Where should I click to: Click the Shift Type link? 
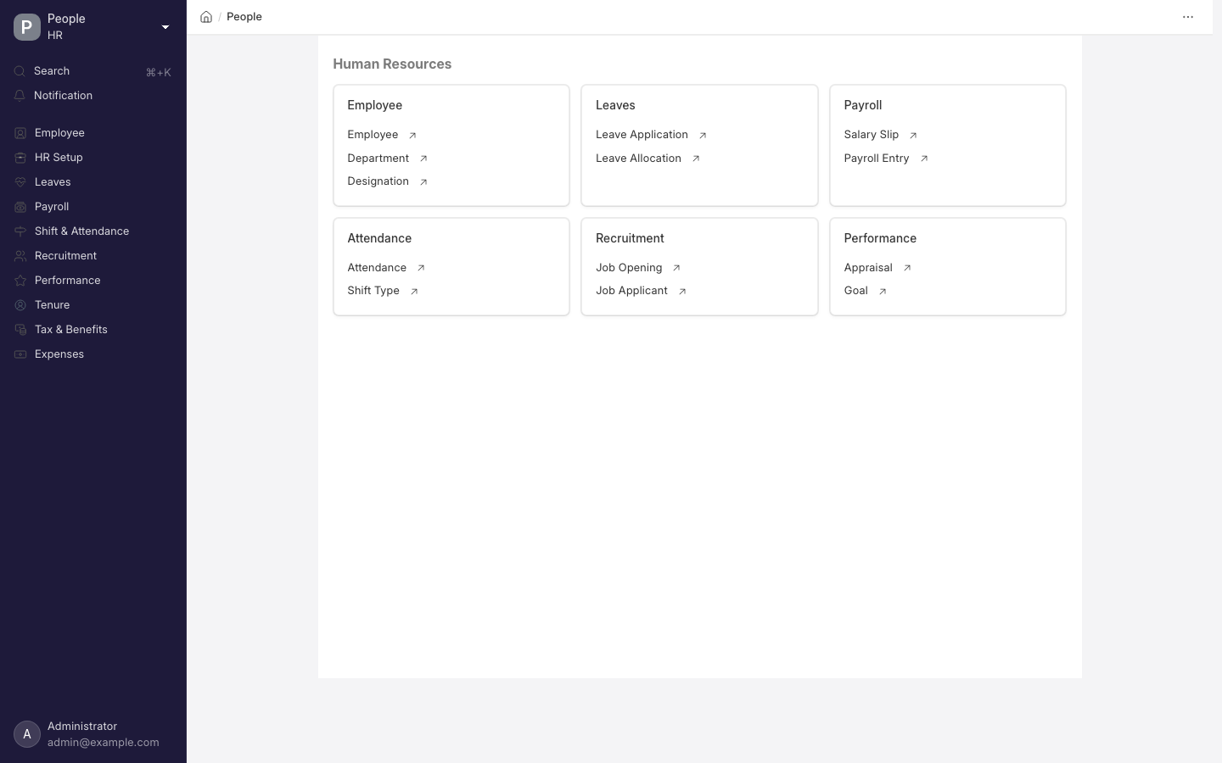tap(373, 291)
